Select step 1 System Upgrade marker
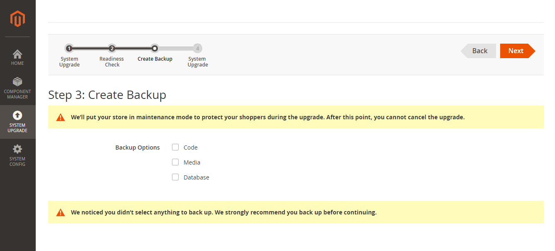Viewport: 555px width, 251px height. pyautogui.click(x=69, y=48)
